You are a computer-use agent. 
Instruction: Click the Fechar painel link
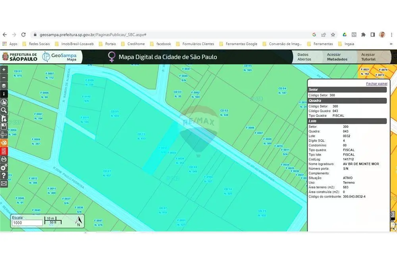[376, 84]
